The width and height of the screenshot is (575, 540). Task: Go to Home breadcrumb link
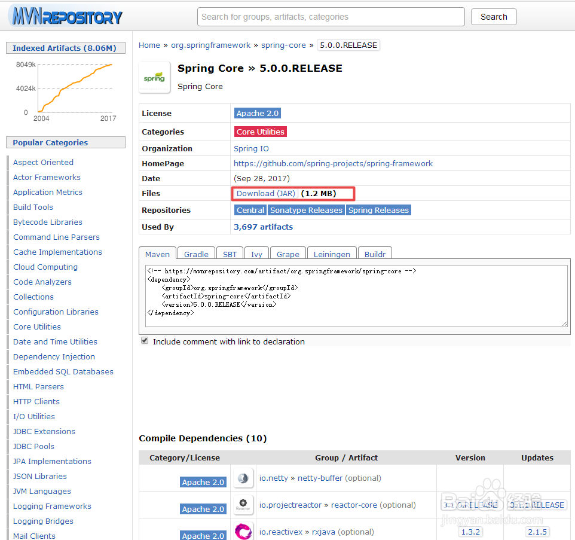149,45
